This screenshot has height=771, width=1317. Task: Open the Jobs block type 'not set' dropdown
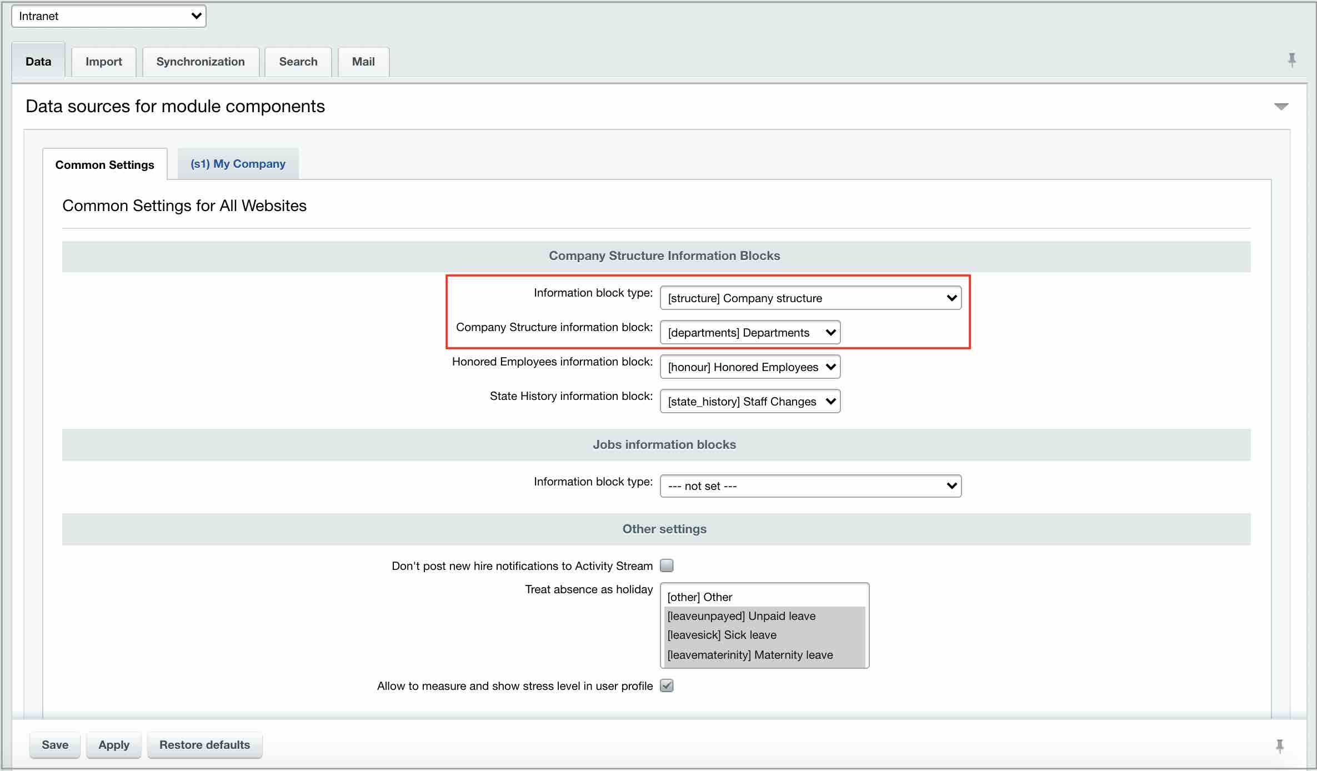(810, 486)
